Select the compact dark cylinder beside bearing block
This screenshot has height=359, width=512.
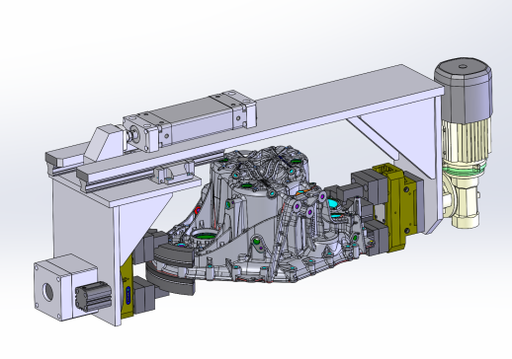point(93,296)
